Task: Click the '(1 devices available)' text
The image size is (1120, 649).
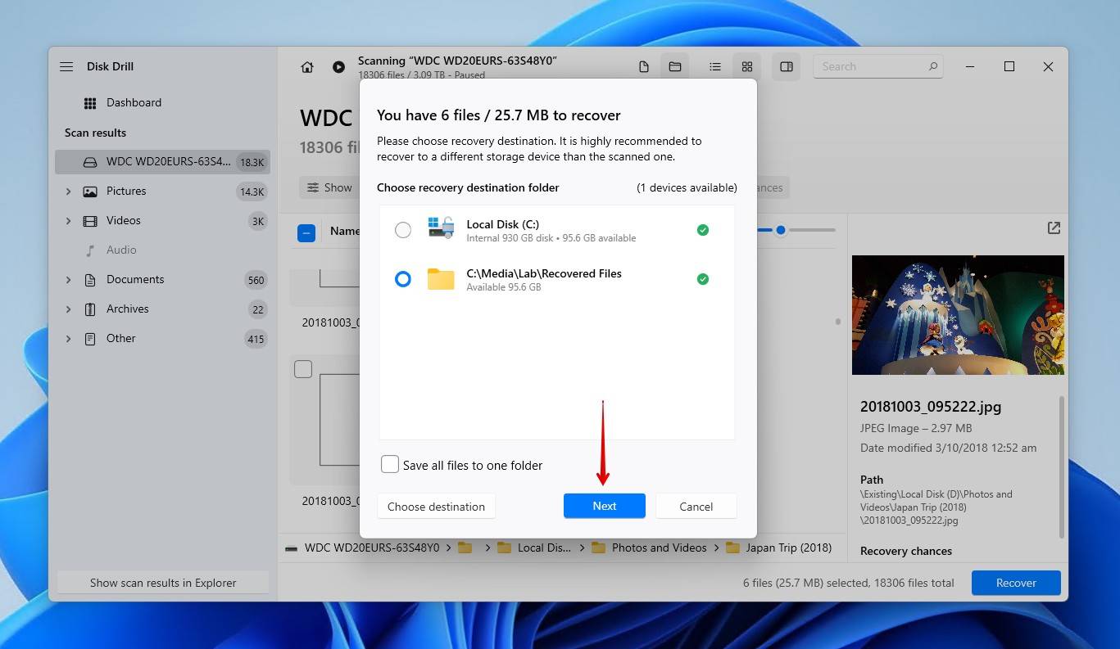Action: (687, 187)
